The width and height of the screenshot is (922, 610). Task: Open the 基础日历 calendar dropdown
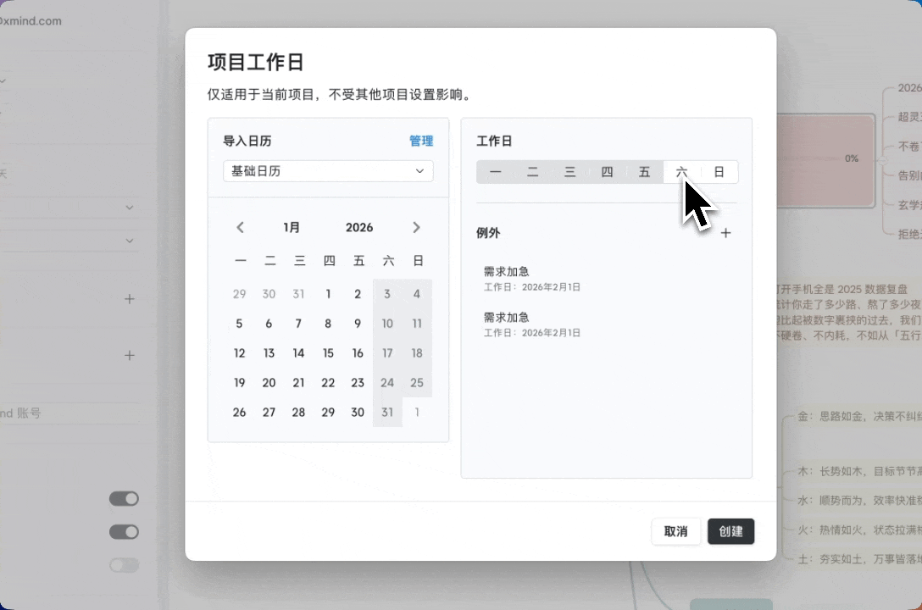[327, 170]
